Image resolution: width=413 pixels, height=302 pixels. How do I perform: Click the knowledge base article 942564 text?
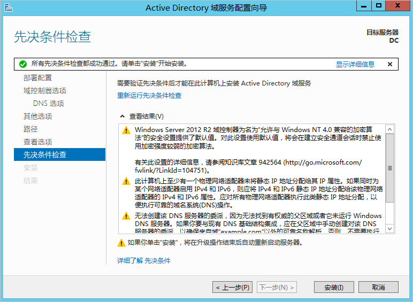(x=248, y=166)
